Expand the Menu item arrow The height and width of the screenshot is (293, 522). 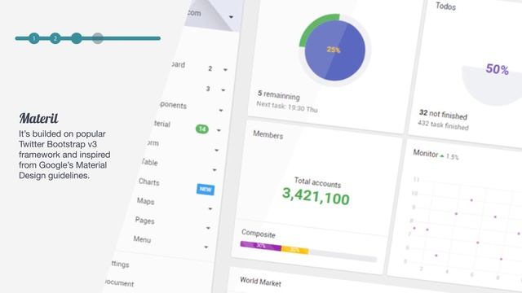coord(206,247)
